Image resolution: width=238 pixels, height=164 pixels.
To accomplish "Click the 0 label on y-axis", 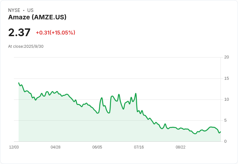I will [225, 141].
